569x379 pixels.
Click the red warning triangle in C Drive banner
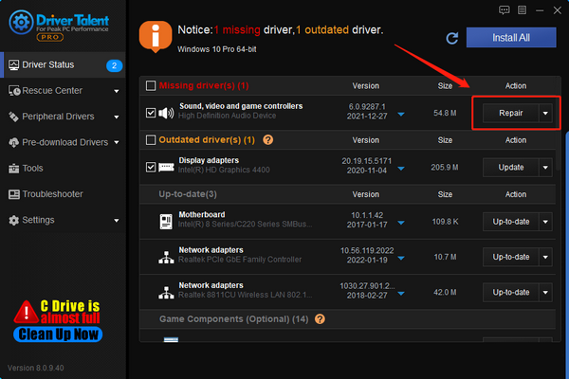[27, 312]
